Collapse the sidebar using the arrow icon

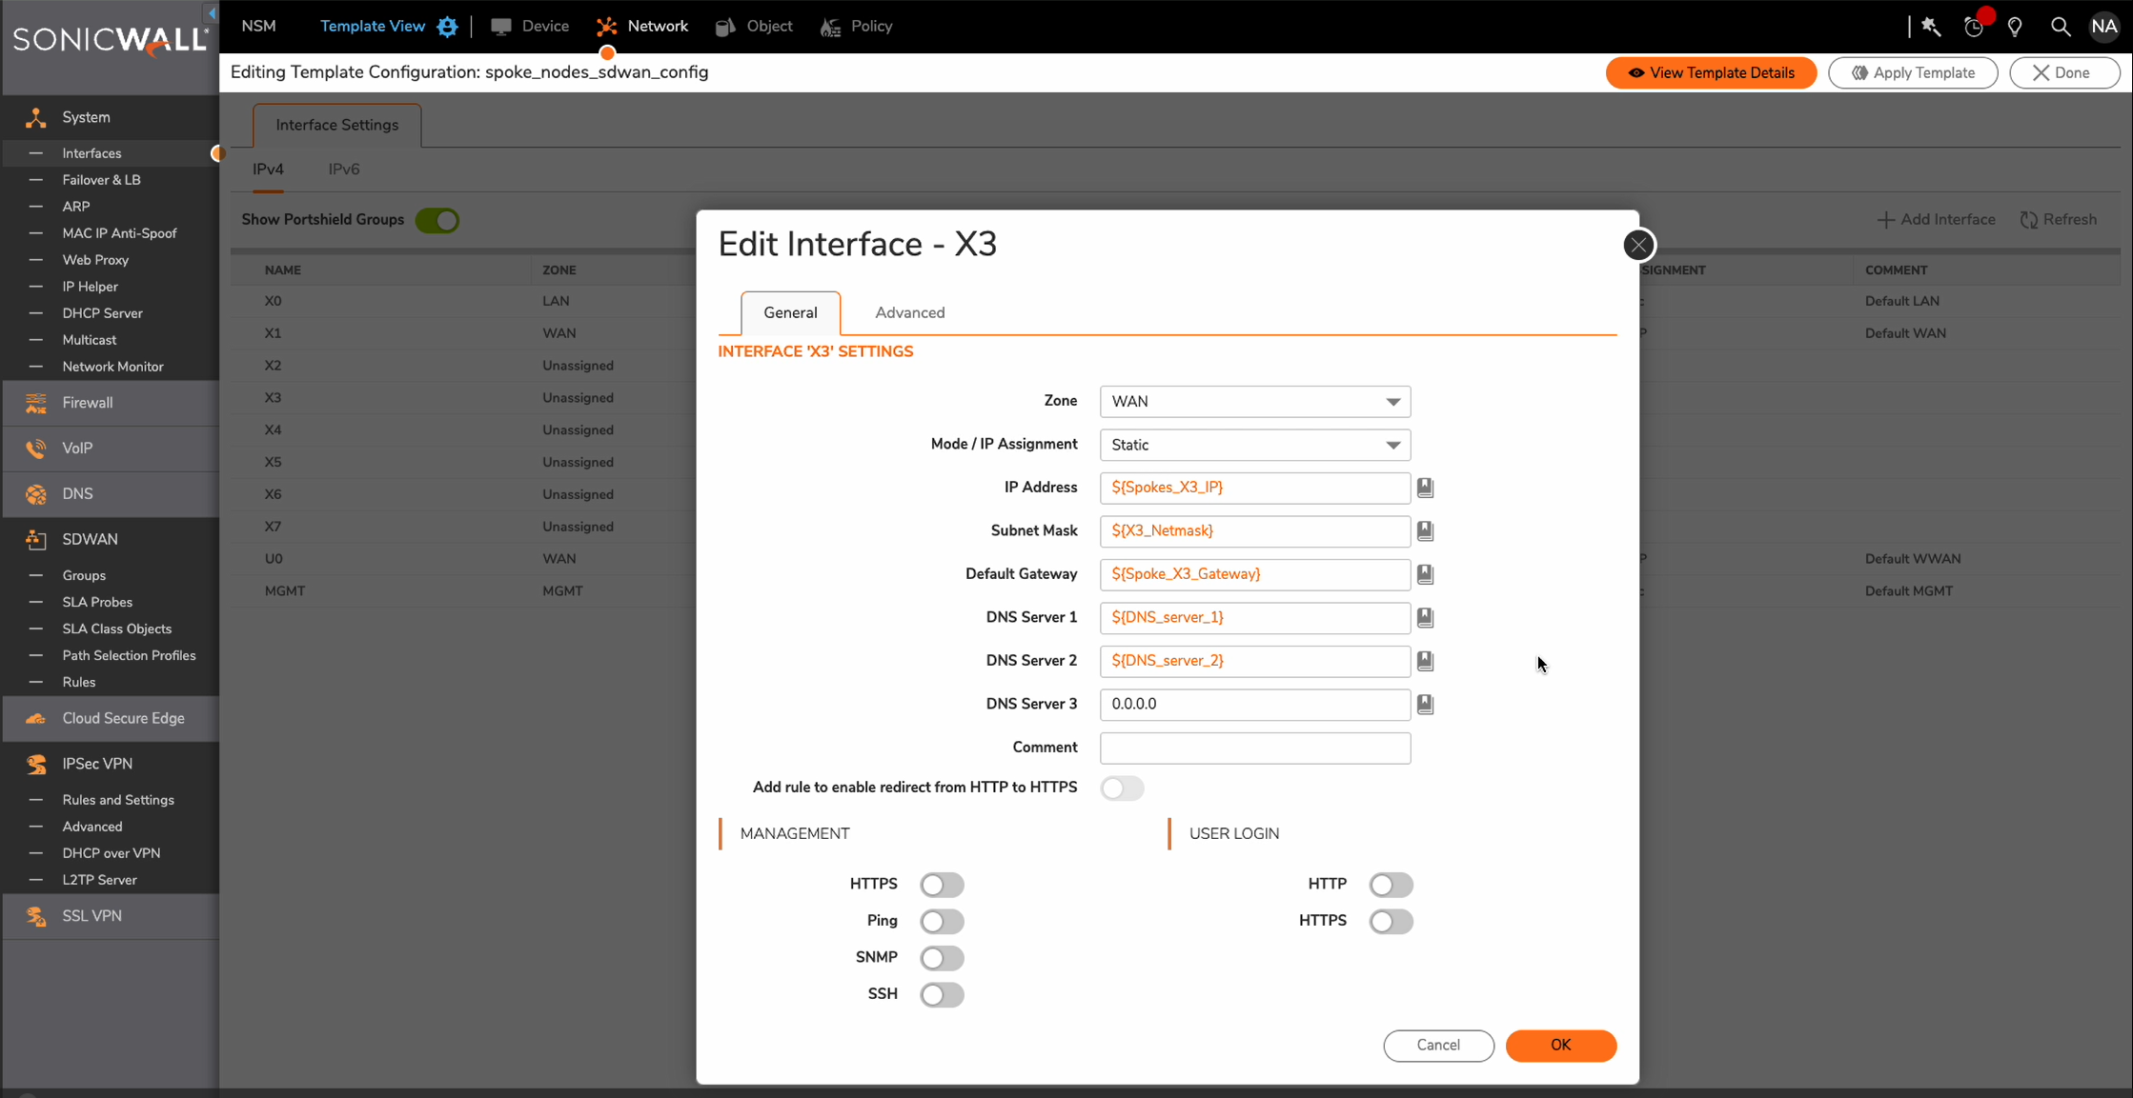pos(212,13)
